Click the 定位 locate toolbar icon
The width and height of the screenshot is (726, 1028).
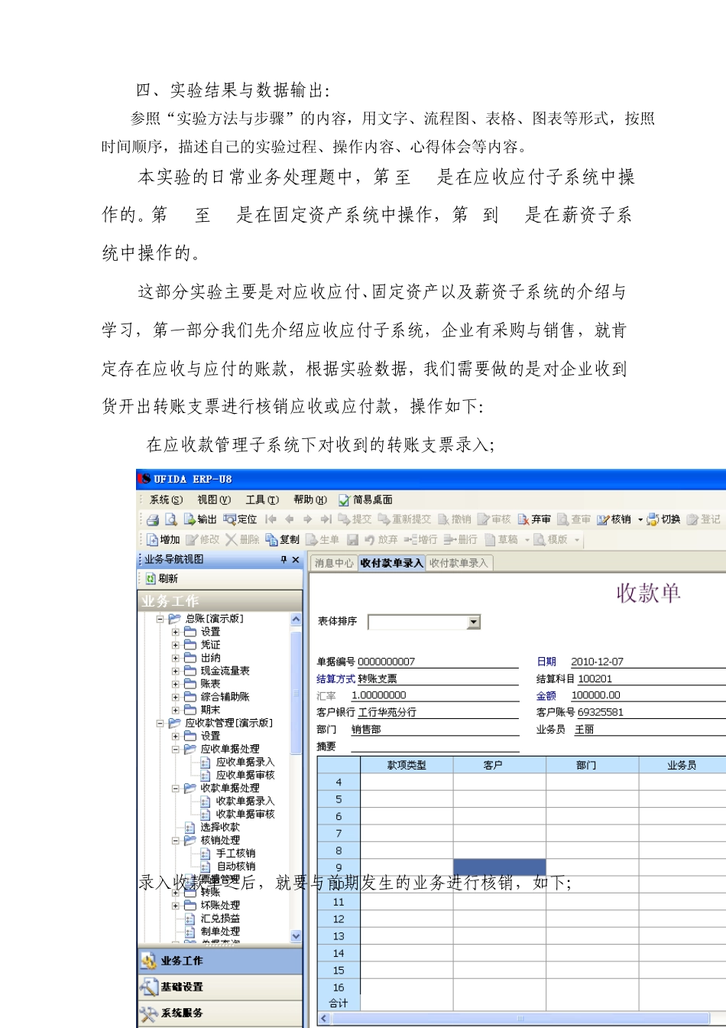(x=240, y=519)
